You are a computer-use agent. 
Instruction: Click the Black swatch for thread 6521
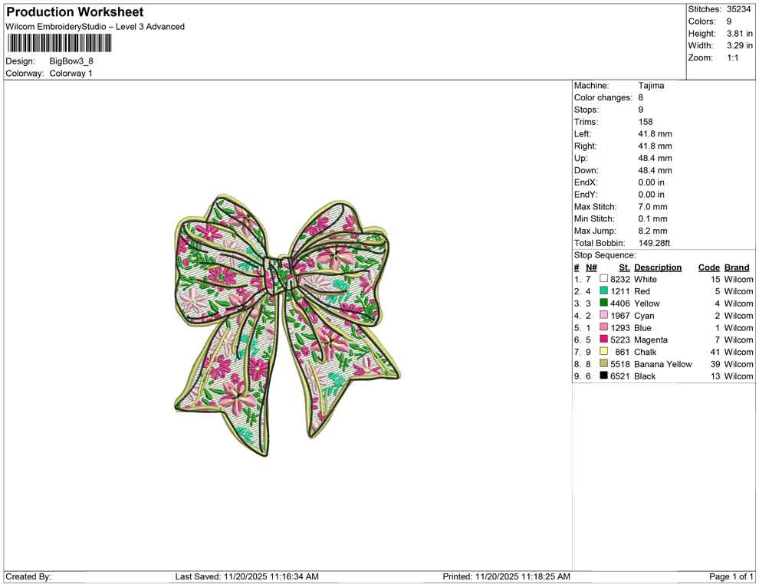[x=603, y=376]
